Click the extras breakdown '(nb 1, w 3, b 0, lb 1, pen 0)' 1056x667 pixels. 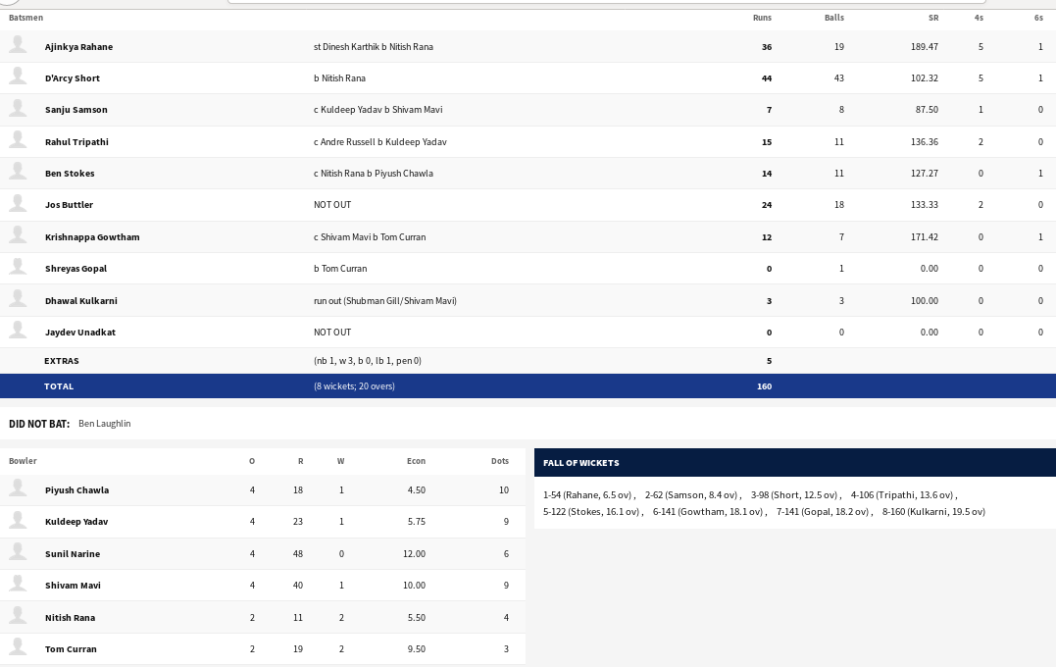pyautogui.click(x=368, y=361)
